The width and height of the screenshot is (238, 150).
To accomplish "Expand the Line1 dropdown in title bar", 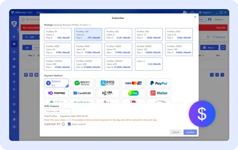I will [40, 12].
